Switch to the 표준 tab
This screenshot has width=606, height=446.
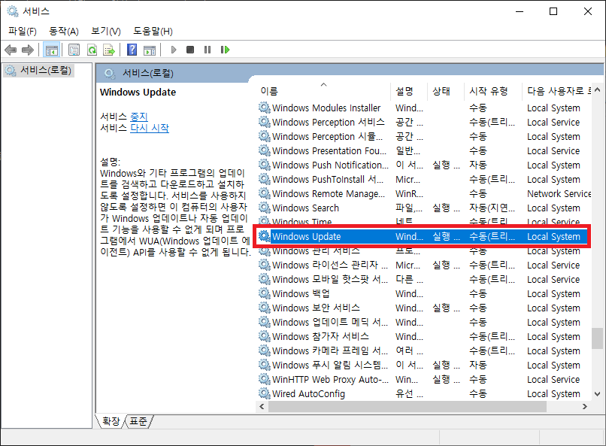pos(138,421)
